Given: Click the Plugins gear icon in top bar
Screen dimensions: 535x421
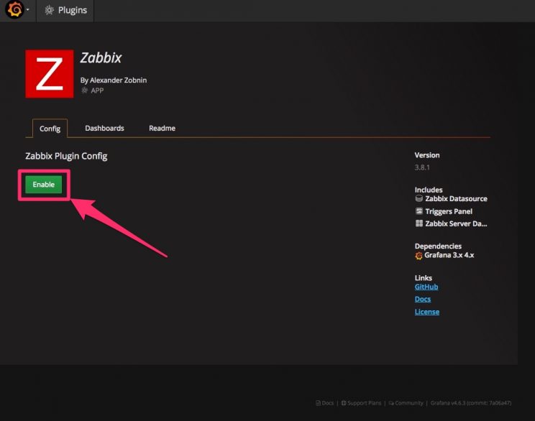Looking at the screenshot, I should pos(49,11).
